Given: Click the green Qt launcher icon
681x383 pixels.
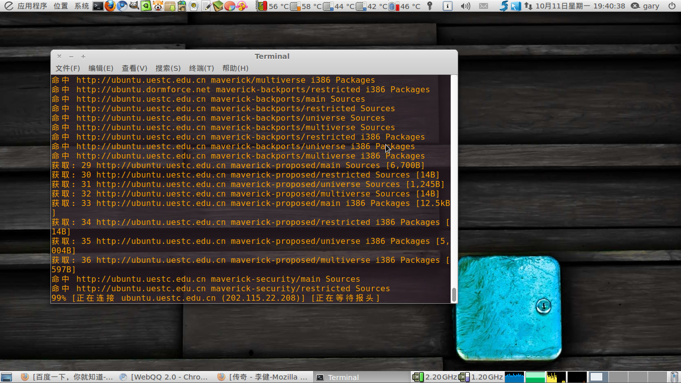Looking at the screenshot, I should point(146,6).
